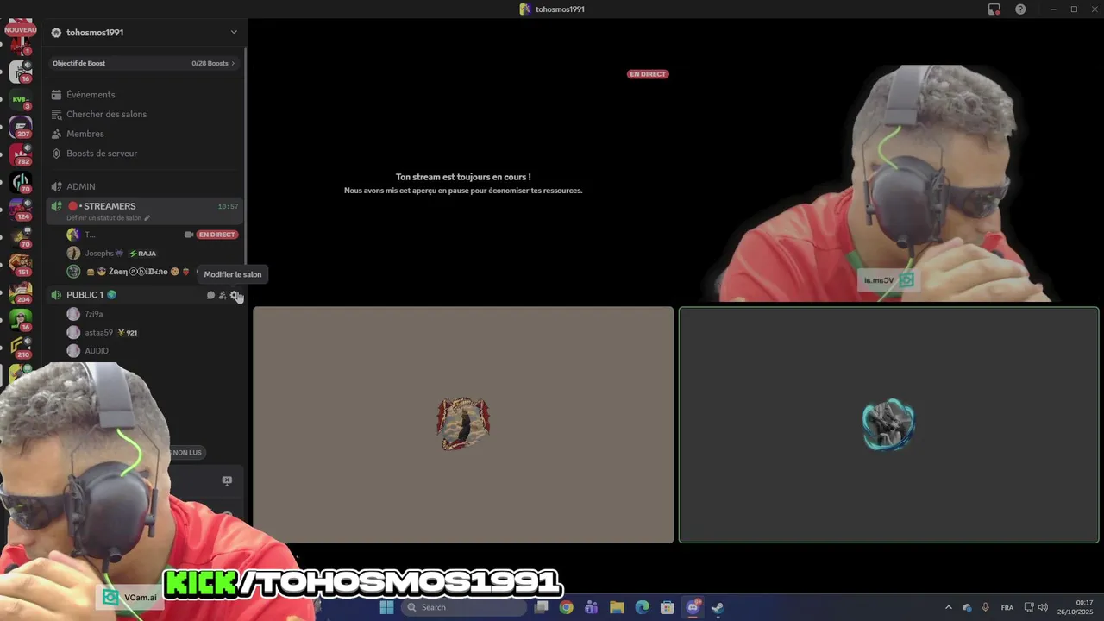Open chat icon on PUBLIC 1 channel
The image size is (1104, 621).
(x=210, y=295)
